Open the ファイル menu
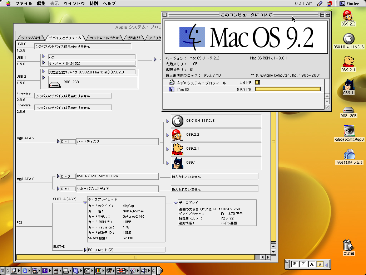366x275 pixels. coord(24,4)
